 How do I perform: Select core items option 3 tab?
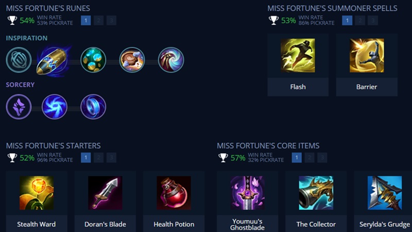point(322,158)
